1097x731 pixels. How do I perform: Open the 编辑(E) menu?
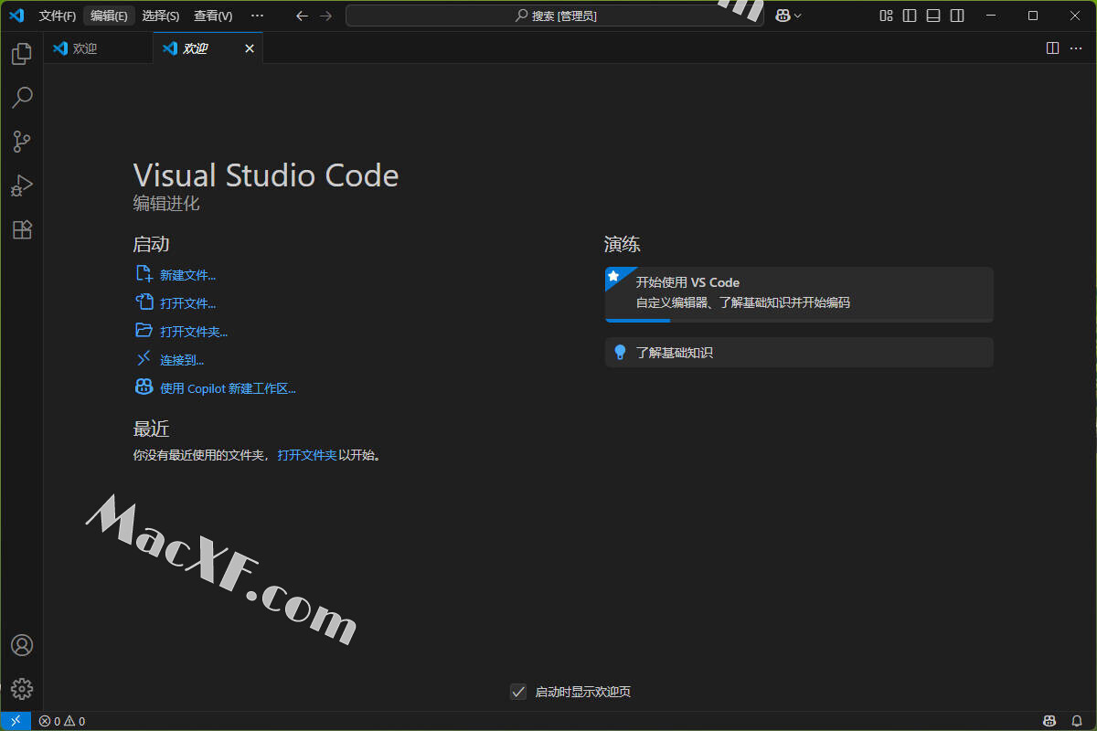point(109,16)
